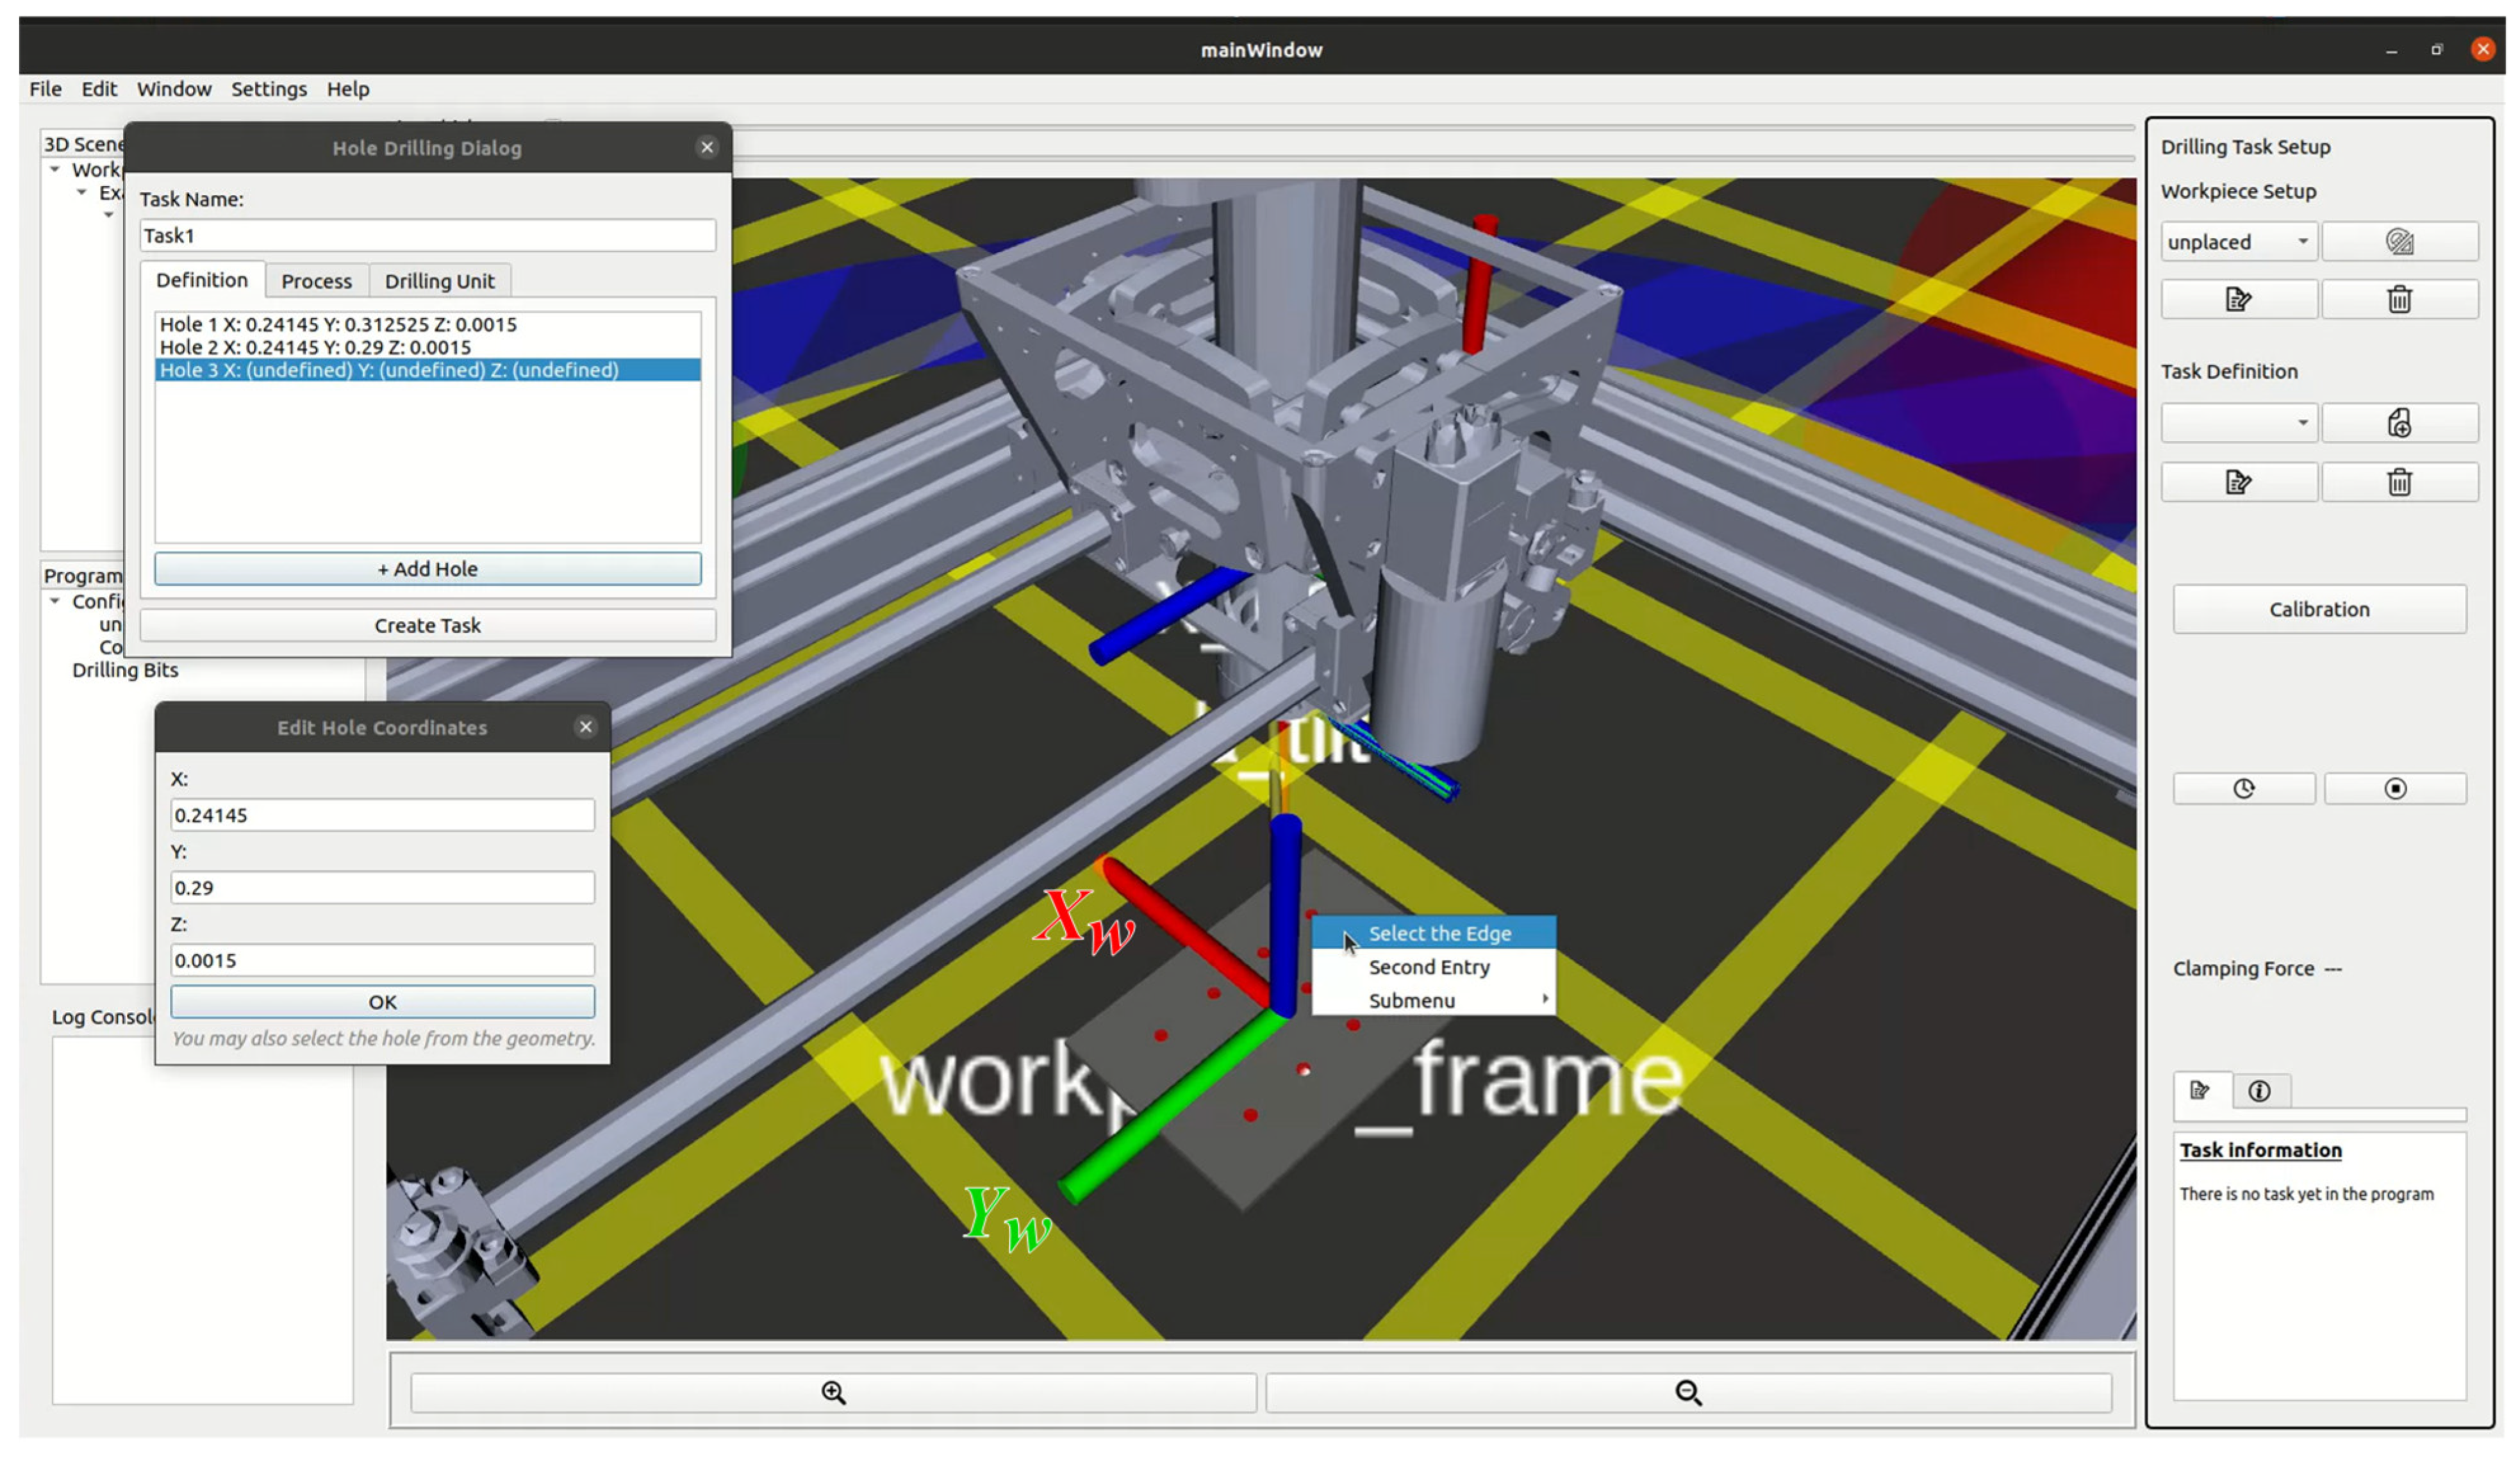Click the add new task document icon
Image resolution: width=2520 pixels, height=1458 pixels.
pyautogui.click(x=2399, y=423)
